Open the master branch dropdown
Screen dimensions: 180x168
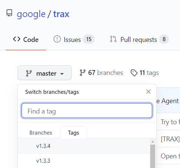[x=45, y=73]
